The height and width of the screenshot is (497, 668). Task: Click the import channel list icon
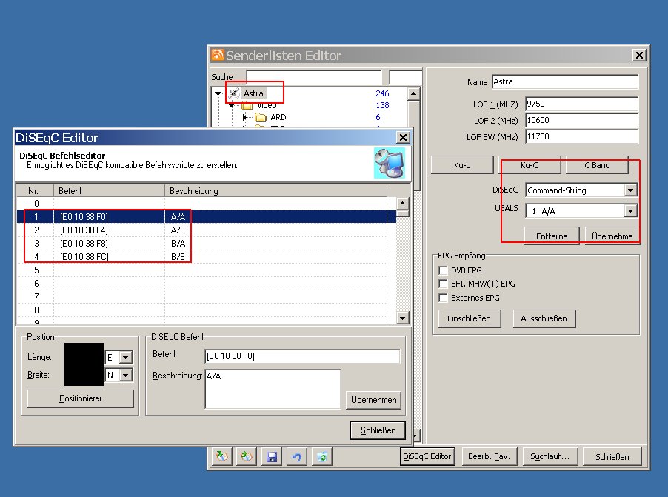point(221,457)
